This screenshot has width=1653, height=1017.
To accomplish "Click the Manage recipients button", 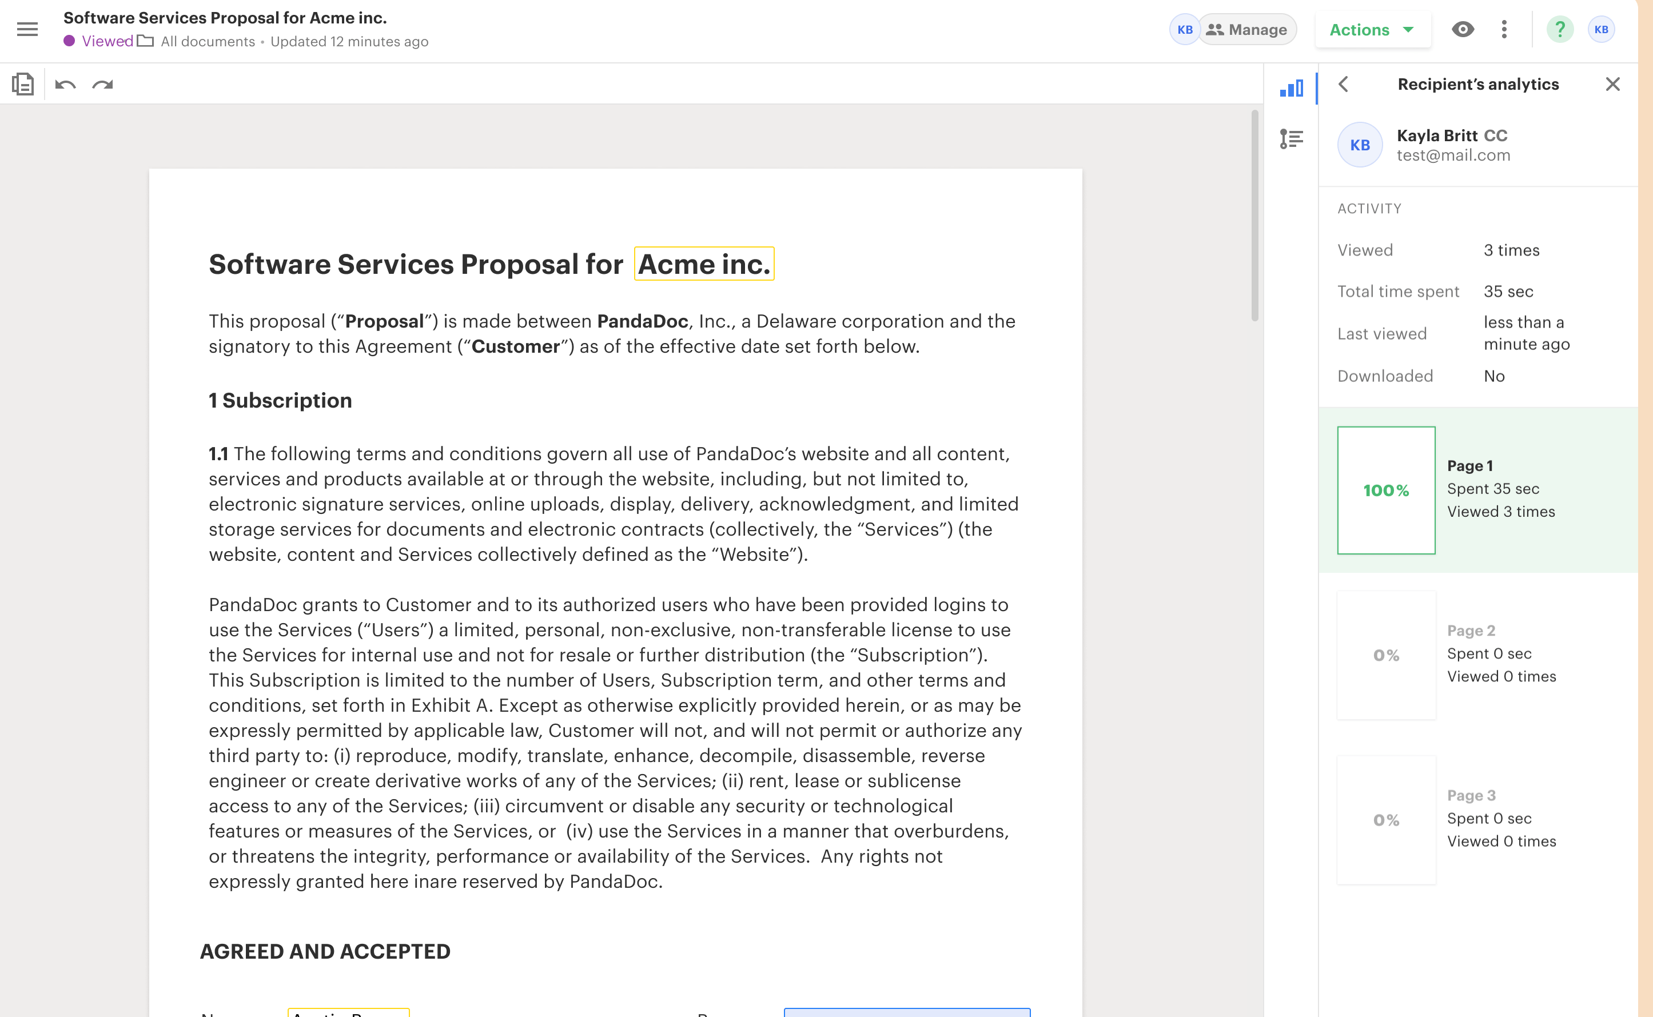I will point(1248,30).
